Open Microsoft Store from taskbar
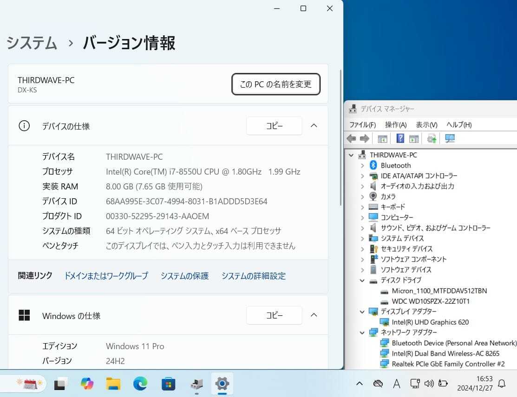Image resolution: width=517 pixels, height=397 pixels. pyautogui.click(x=168, y=384)
